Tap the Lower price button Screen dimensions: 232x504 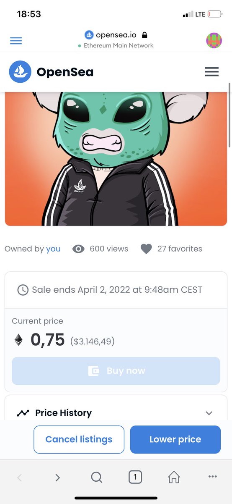(175, 439)
